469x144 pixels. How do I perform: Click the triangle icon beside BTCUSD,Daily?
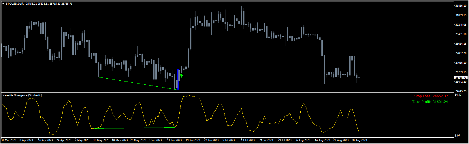[x=3, y=4]
